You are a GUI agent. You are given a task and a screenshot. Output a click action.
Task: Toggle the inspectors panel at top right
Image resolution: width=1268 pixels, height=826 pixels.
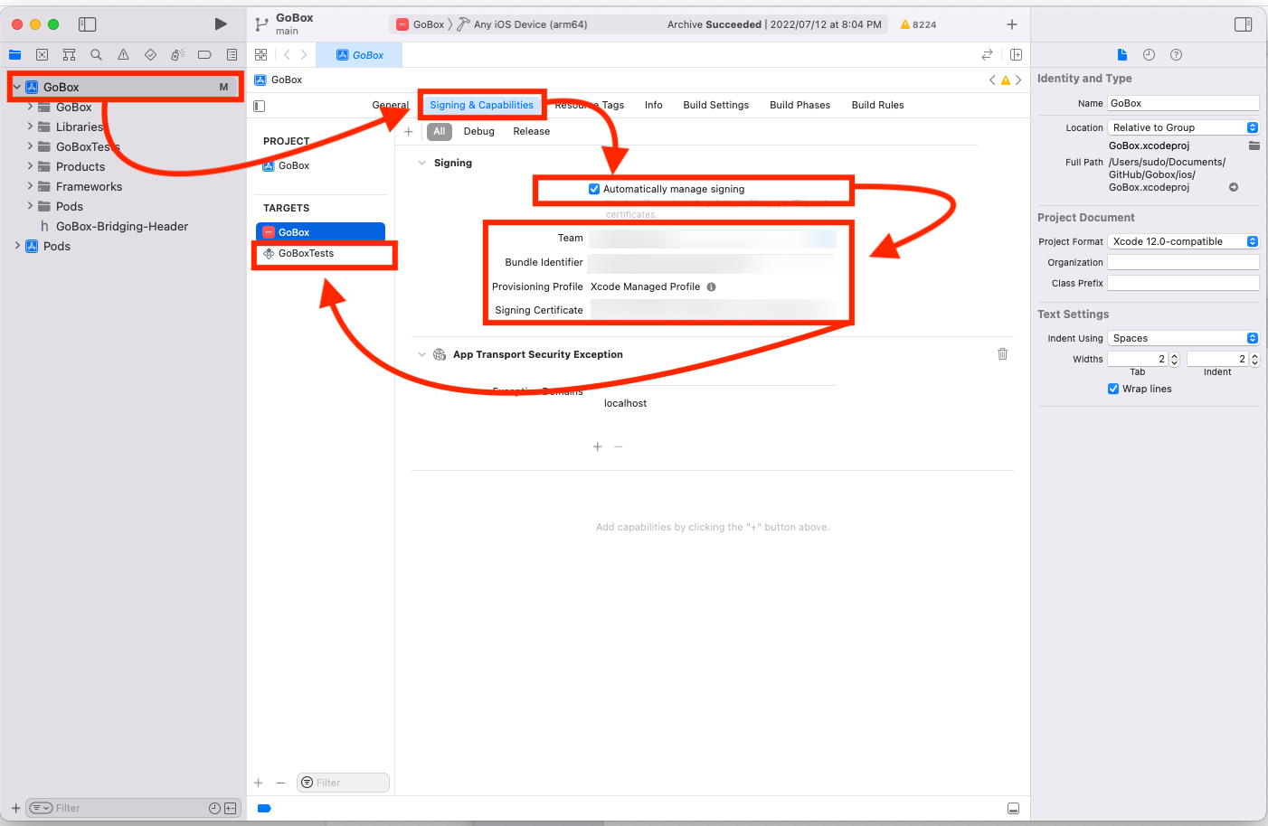coord(1244,24)
